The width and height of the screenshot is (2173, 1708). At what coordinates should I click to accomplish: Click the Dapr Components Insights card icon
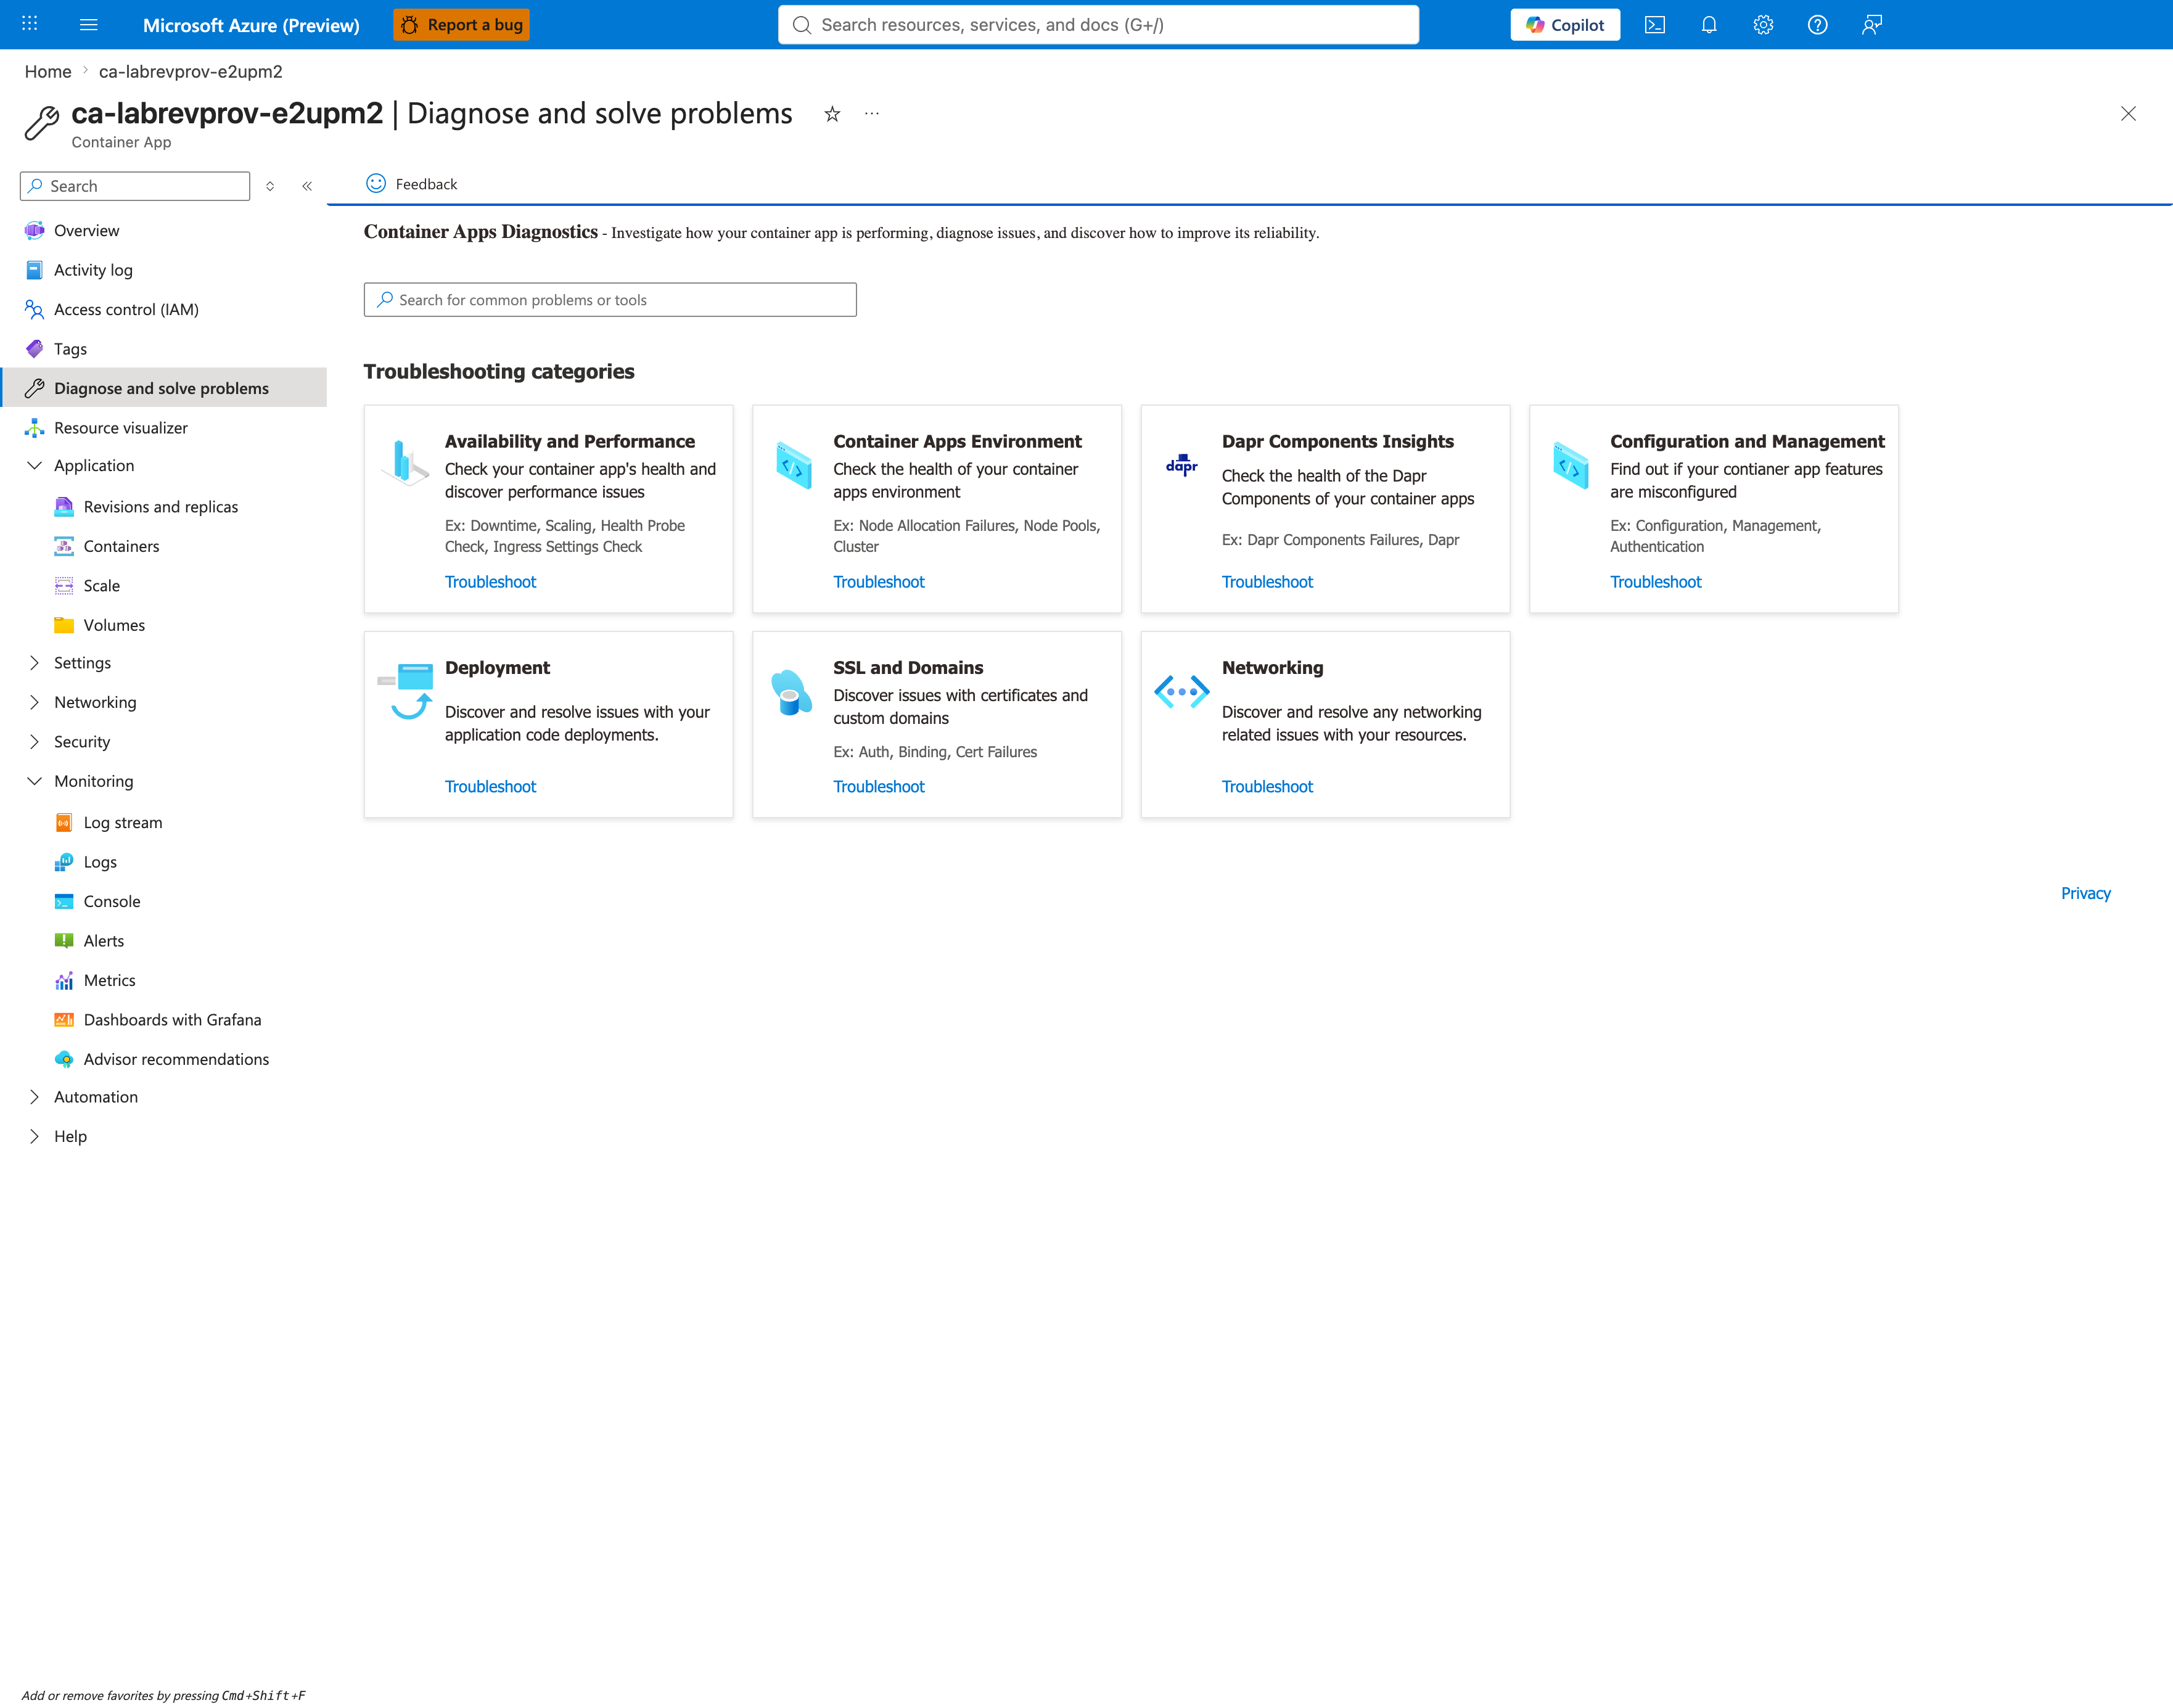pos(1182,465)
